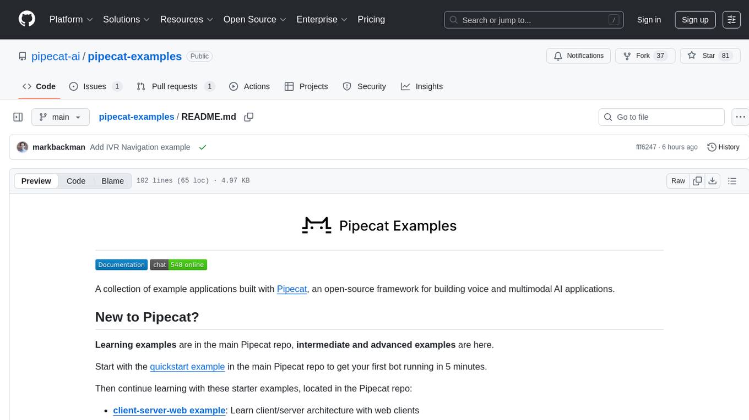Screen dimensions: 749x420
Task: Expand the Resources menu
Action: [x=187, y=19]
